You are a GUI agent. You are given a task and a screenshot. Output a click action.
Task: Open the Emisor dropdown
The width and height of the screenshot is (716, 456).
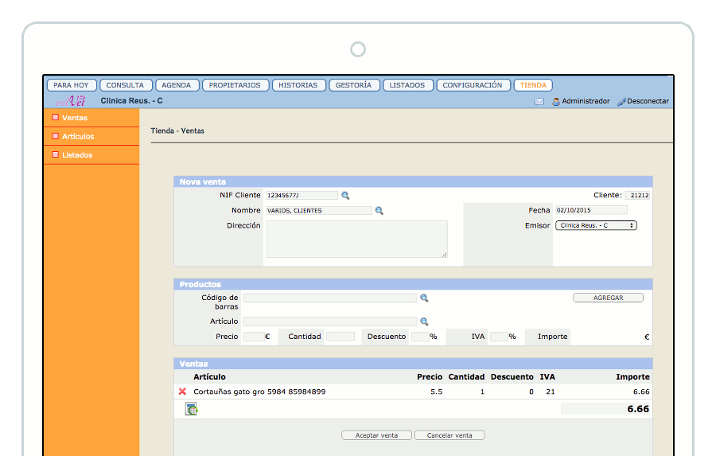click(x=596, y=226)
